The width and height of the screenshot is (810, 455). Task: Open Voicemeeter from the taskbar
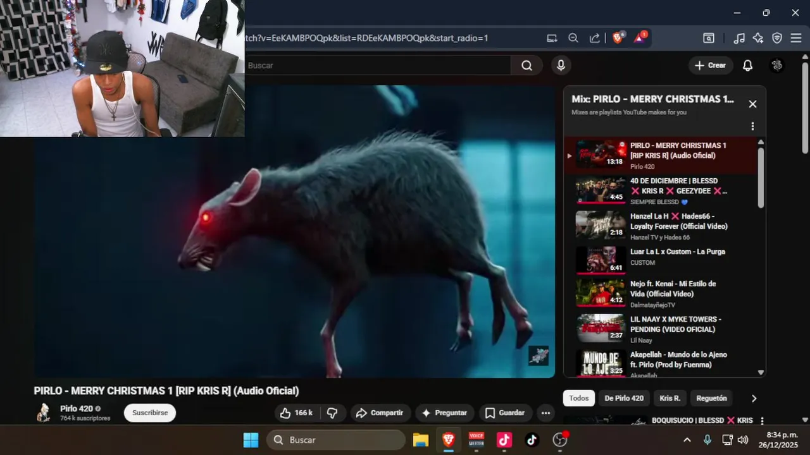pos(476,440)
